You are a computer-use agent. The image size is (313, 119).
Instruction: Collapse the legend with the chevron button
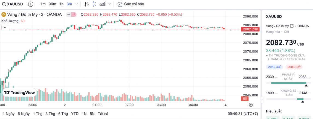coord(5,27)
